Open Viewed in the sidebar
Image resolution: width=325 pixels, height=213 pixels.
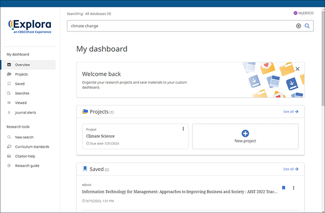(x=20, y=103)
